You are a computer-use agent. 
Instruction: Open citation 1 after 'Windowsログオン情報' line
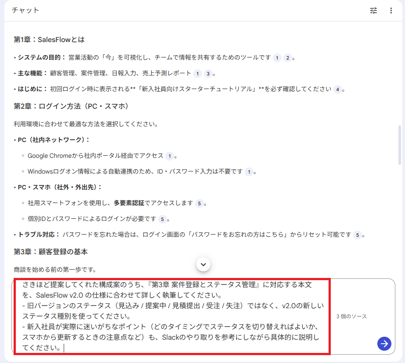click(249, 172)
